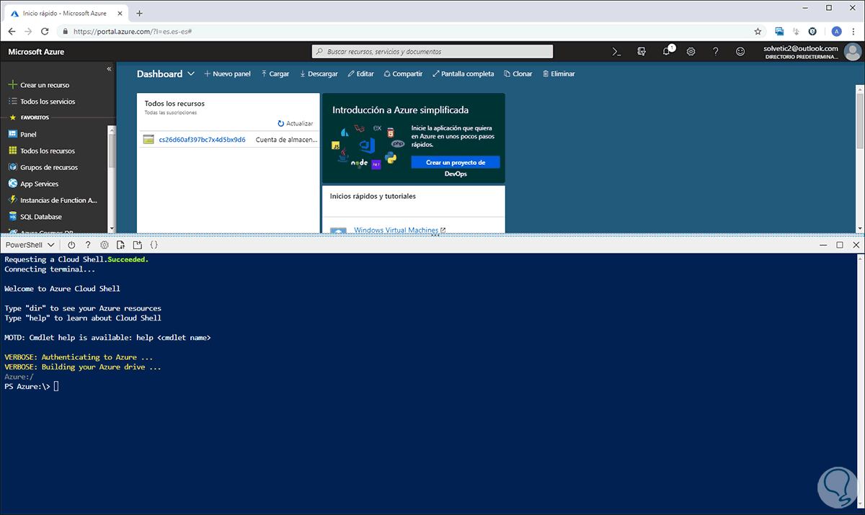Click Editar in dashboard toolbar

point(360,74)
